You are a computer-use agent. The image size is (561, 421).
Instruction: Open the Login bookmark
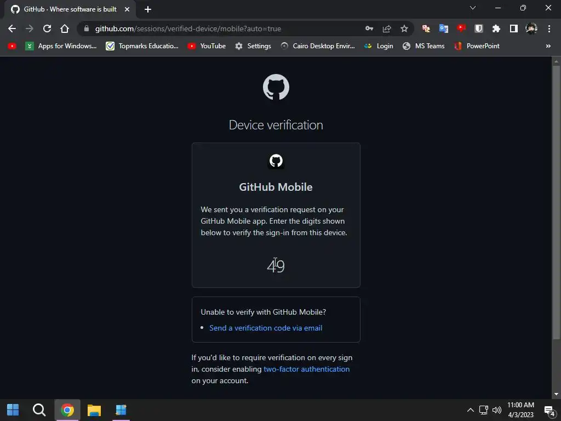coord(378,46)
